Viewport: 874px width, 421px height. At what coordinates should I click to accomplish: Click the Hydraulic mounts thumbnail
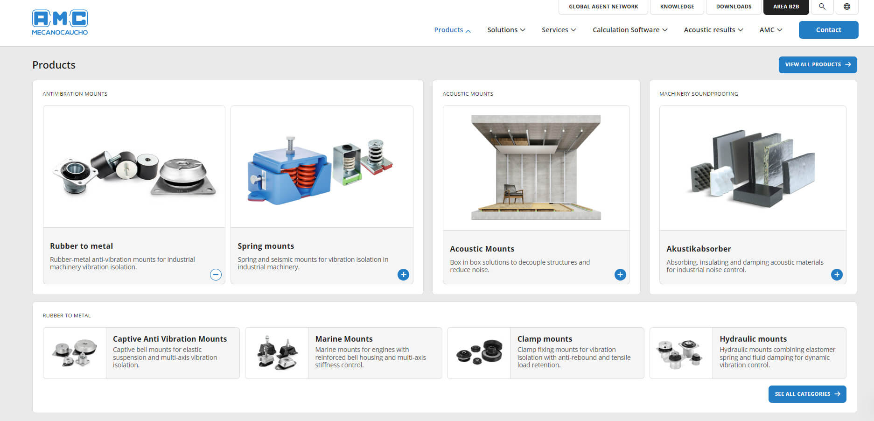681,353
